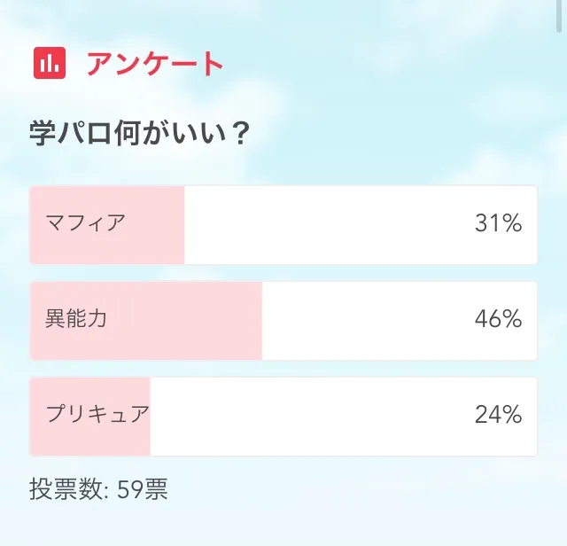Image resolution: width=567 pixels, height=546 pixels.
Task: Click the white unfilled area of マフィア bar
Action: click(x=328, y=225)
